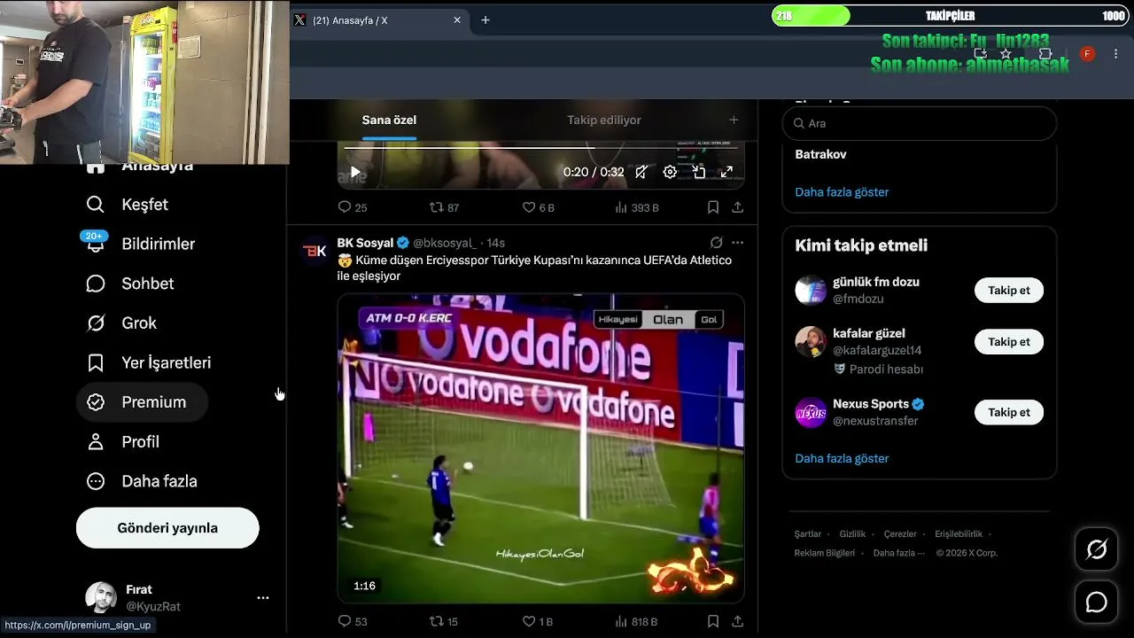Follow Nexus Sports

pos(1009,412)
